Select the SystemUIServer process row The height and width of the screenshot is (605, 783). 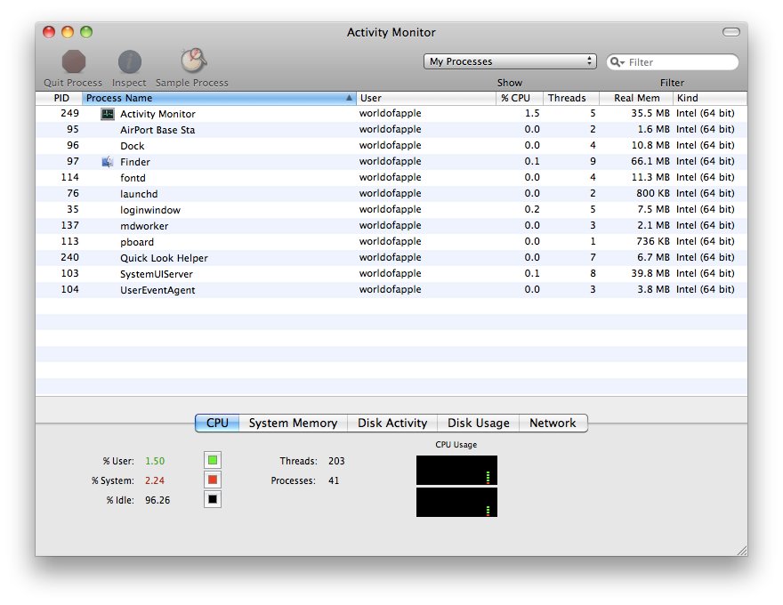pyautogui.click(x=267, y=274)
